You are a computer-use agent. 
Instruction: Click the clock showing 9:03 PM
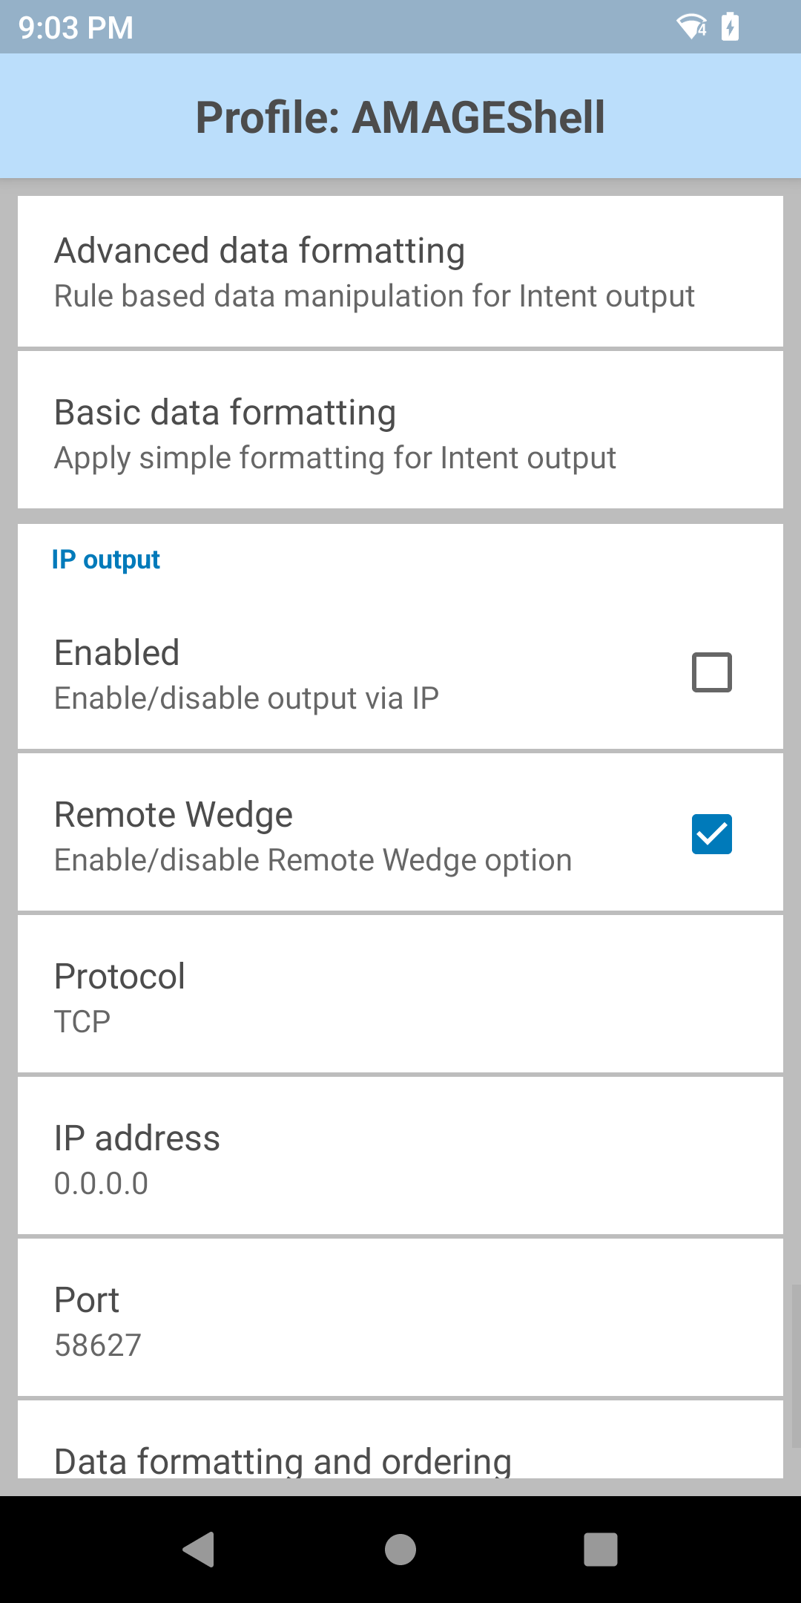[76, 28]
